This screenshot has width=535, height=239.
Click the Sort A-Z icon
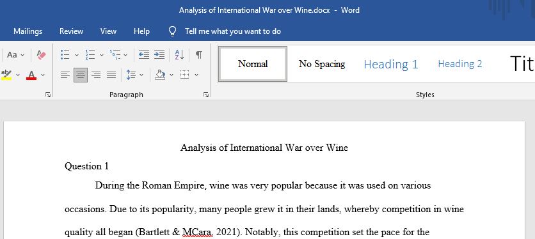pos(179,54)
